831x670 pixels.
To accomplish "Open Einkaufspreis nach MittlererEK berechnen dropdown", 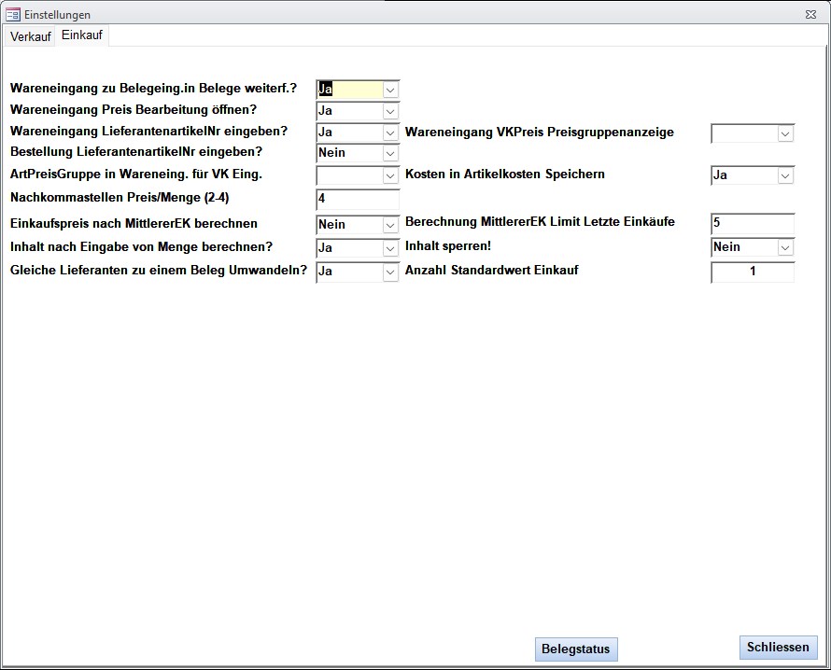I will [x=391, y=225].
